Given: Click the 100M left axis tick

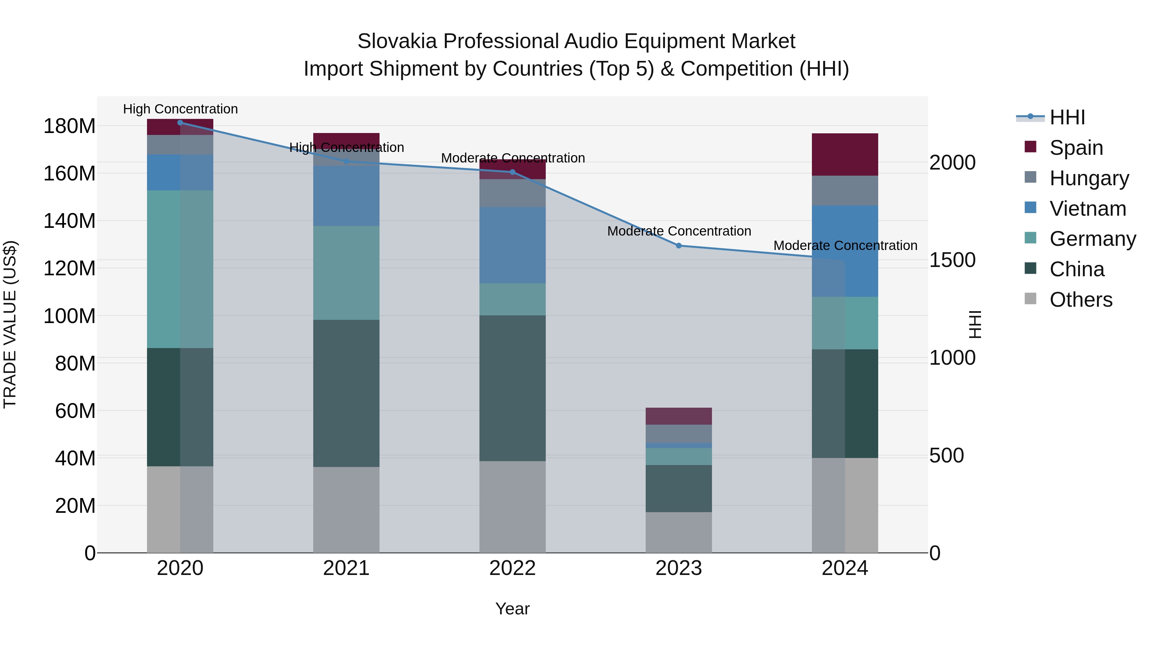Looking at the screenshot, I should tap(70, 316).
